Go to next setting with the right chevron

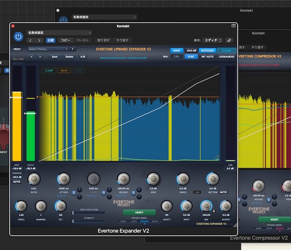coord(39,40)
